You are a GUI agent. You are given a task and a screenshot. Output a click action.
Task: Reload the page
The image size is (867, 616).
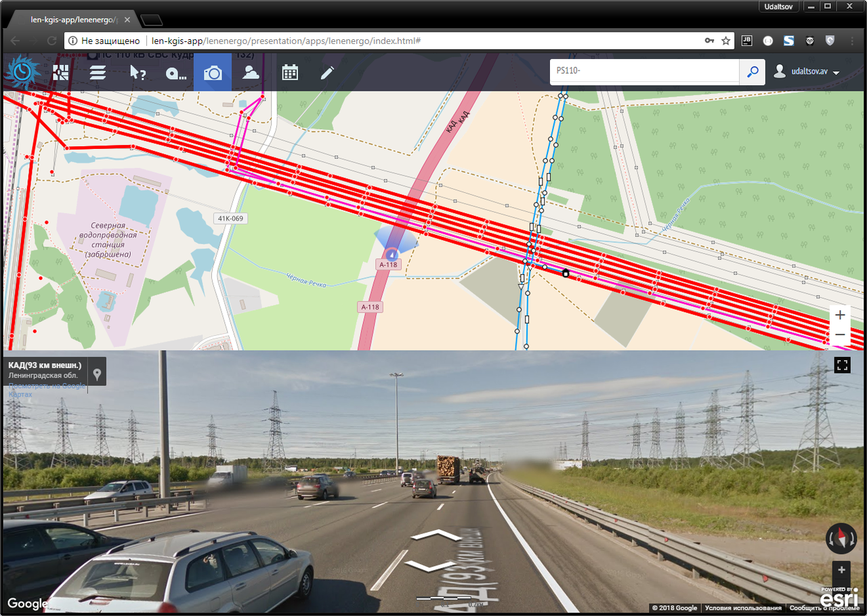[x=51, y=41]
